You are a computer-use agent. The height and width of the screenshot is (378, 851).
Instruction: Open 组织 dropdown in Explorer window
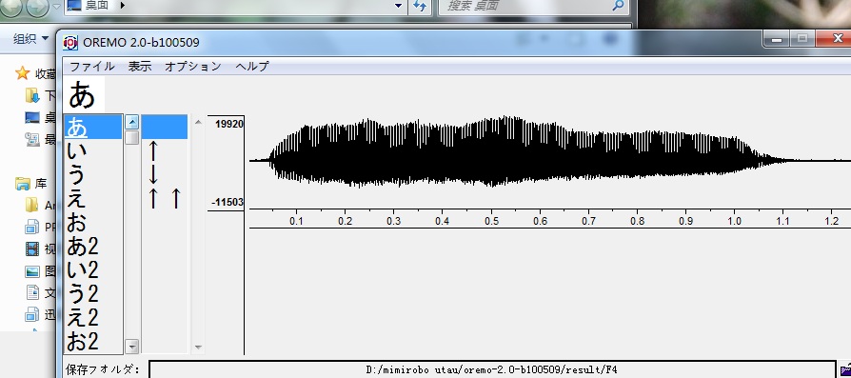(x=30, y=38)
